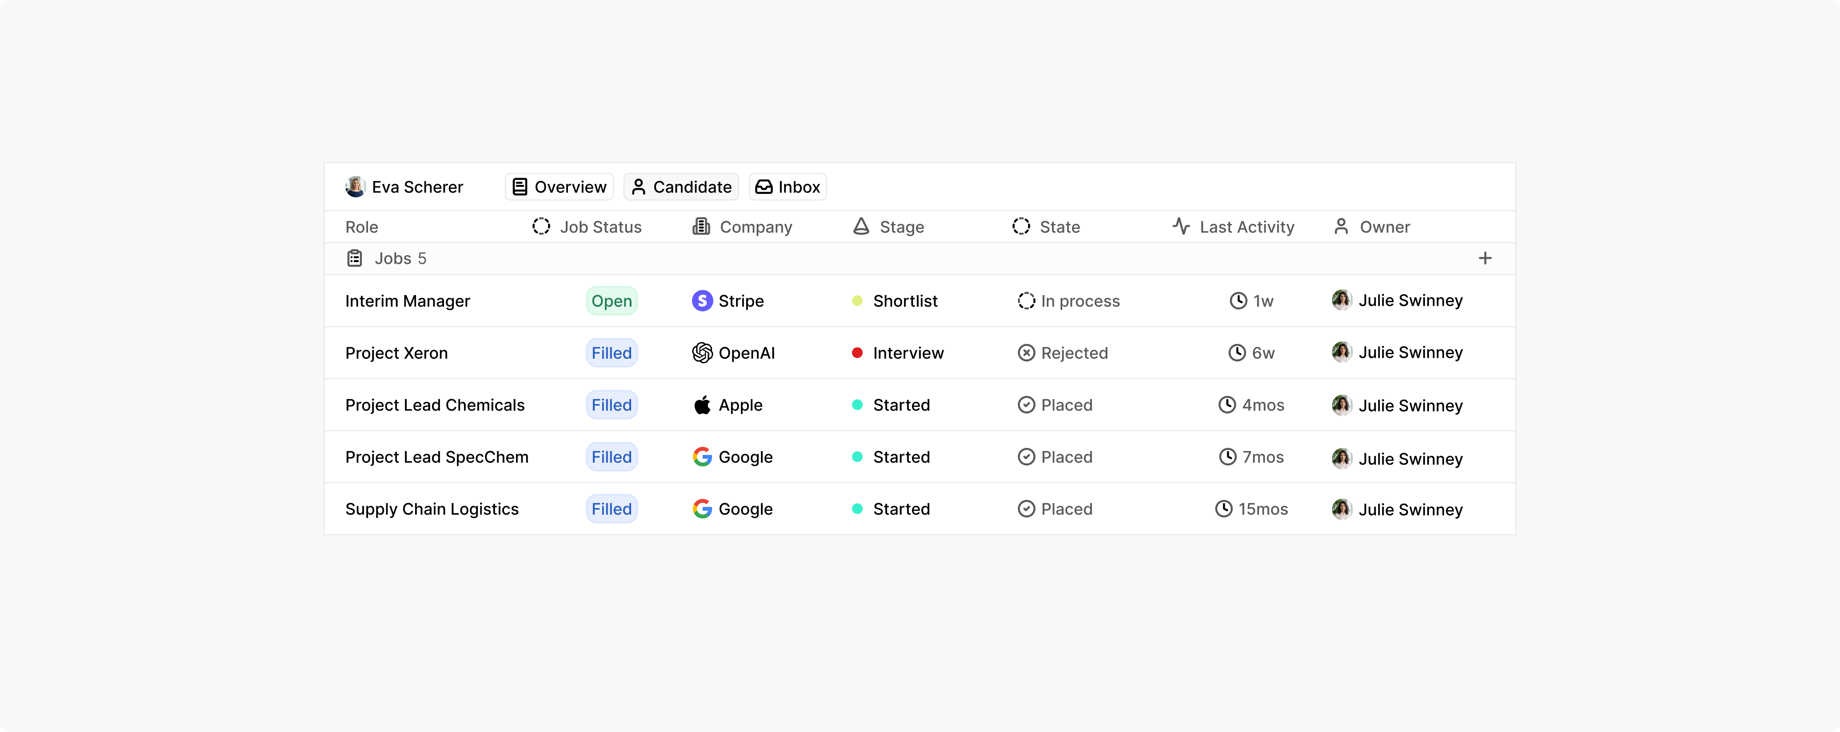The width and height of the screenshot is (1840, 732).
Task: Click the In process dashed circle icon
Action: (x=1026, y=300)
